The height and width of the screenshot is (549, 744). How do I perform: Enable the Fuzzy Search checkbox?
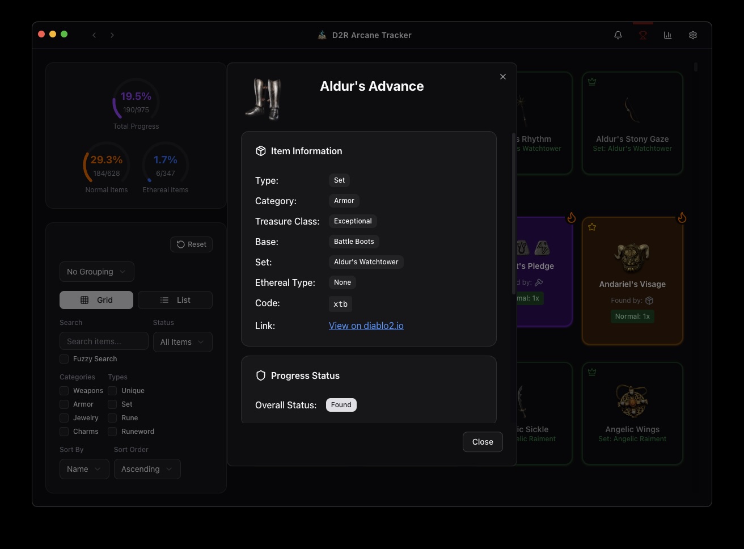[64, 359]
